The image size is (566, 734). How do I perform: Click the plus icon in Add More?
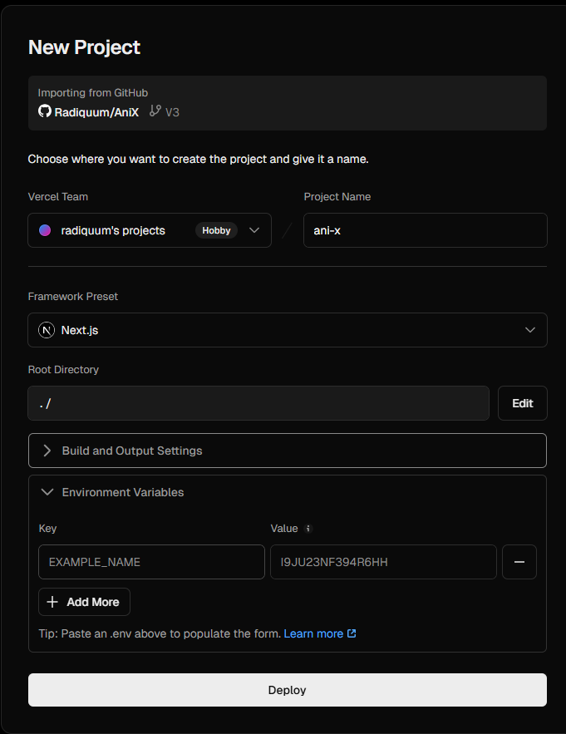[x=52, y=602]
